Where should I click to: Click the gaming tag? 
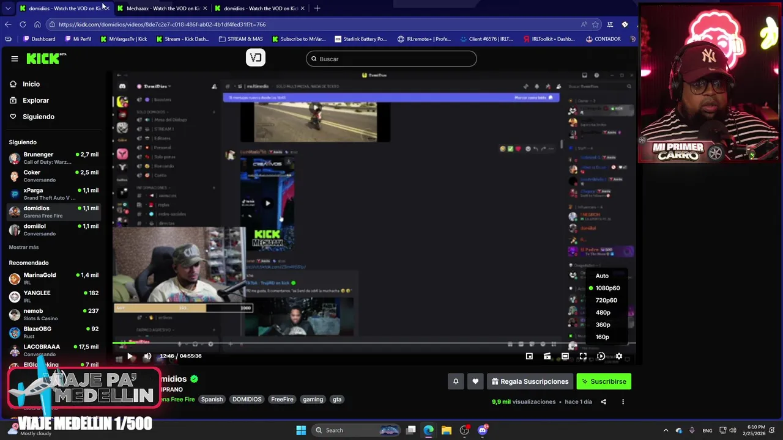coord(313,399)
